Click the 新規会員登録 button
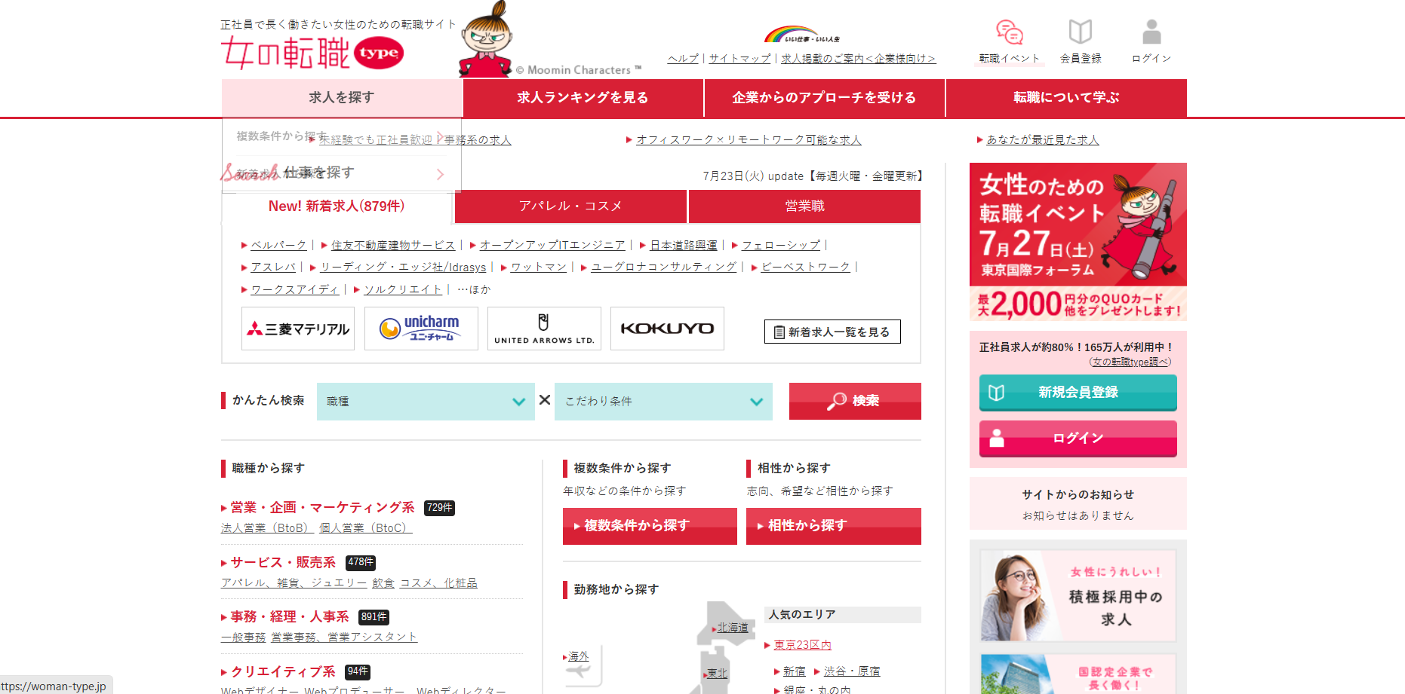Viewport: 1405px width, 694px height. (x=1078, y=393)
